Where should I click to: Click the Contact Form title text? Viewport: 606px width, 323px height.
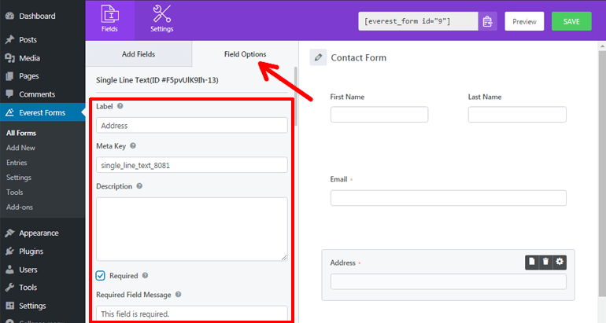click(359, 57)
